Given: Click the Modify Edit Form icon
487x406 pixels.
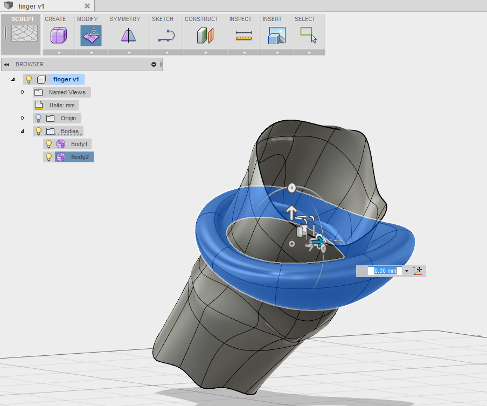Looking at the screenshot, I should tap(91, 35).
